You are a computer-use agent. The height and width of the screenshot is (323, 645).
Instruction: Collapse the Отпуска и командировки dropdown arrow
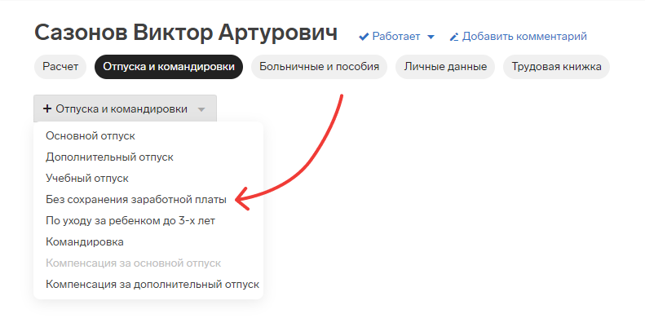pos(201,109)
